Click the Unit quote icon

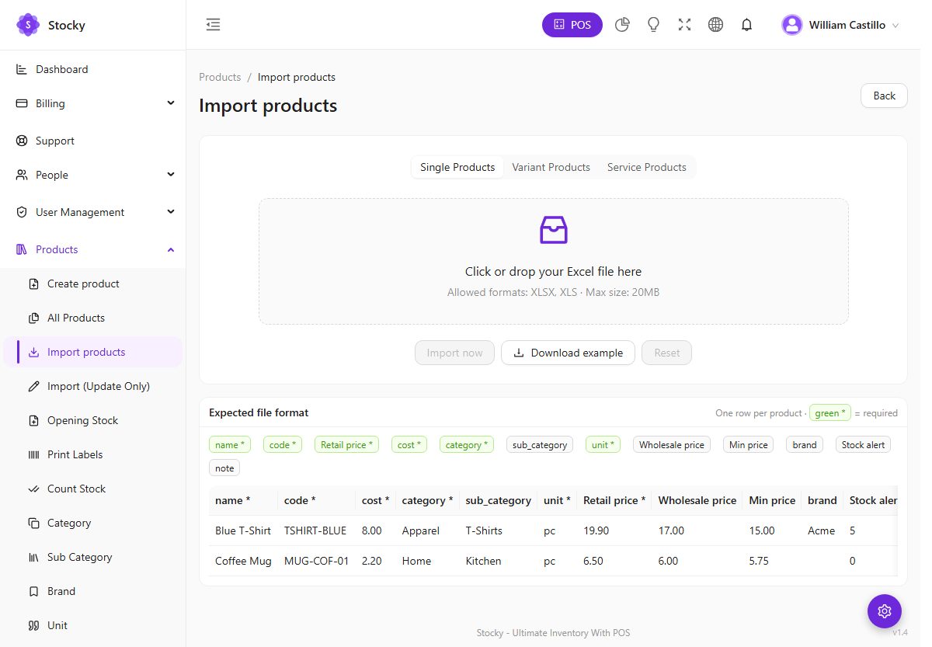coord(33,625)
